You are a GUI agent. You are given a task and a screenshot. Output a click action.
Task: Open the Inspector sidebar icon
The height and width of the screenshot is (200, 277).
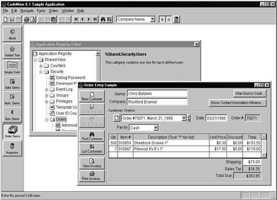tap(12, 148)
